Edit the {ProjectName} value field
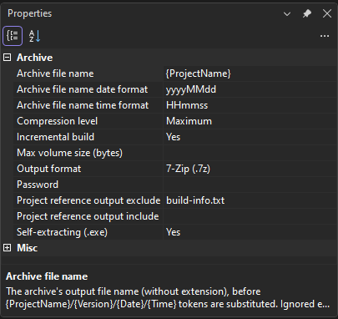The image size is (338, 319). click(250, 73)
